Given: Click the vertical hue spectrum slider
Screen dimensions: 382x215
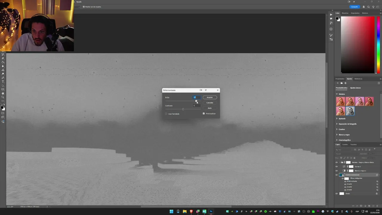Looking at the screenshot, I should (x=378, y=45).
